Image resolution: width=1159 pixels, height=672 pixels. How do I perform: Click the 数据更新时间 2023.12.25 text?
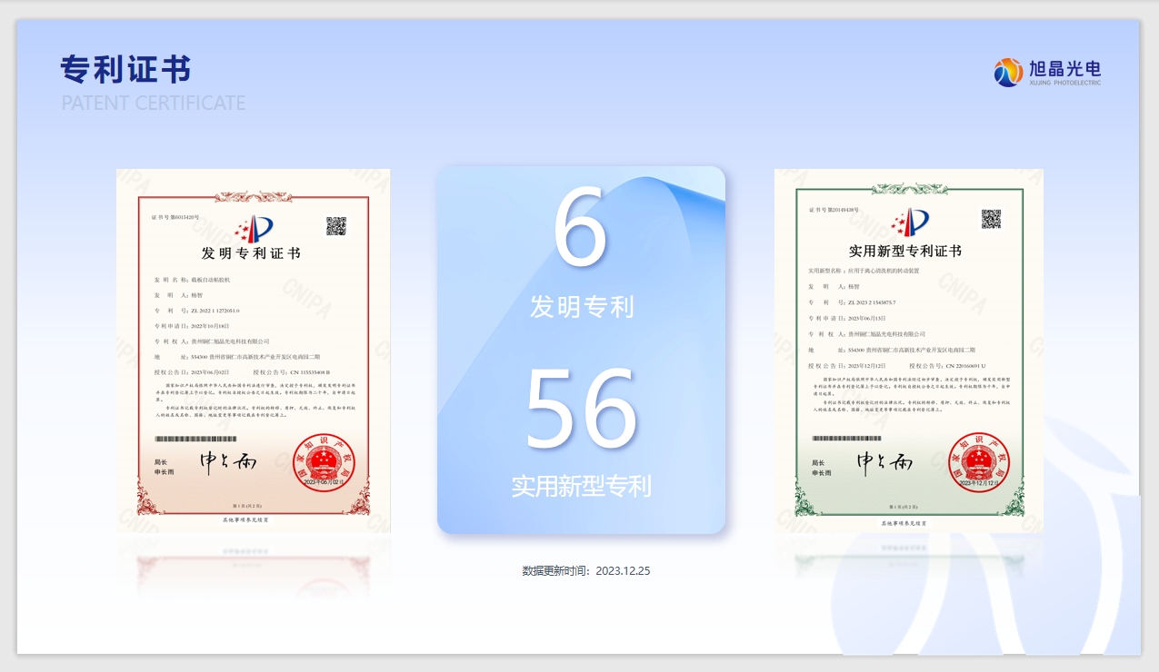(x=586, y=571)
